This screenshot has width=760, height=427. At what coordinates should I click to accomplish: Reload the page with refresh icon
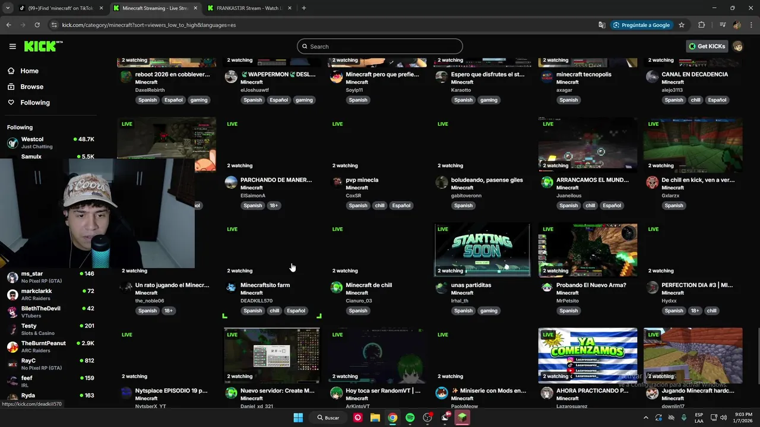click(37, 25)
